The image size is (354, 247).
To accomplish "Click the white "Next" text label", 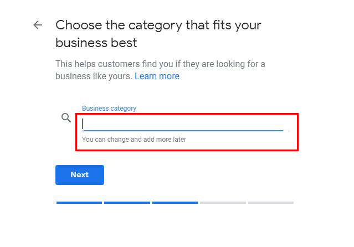I will [x=79, y=175].
